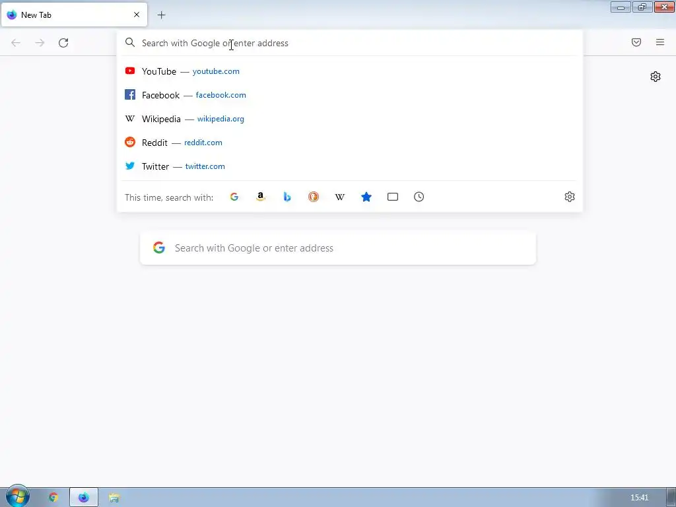Open Windows Explorer from taskbar
This screenshot has height=507, width=676.
point(114,498)
